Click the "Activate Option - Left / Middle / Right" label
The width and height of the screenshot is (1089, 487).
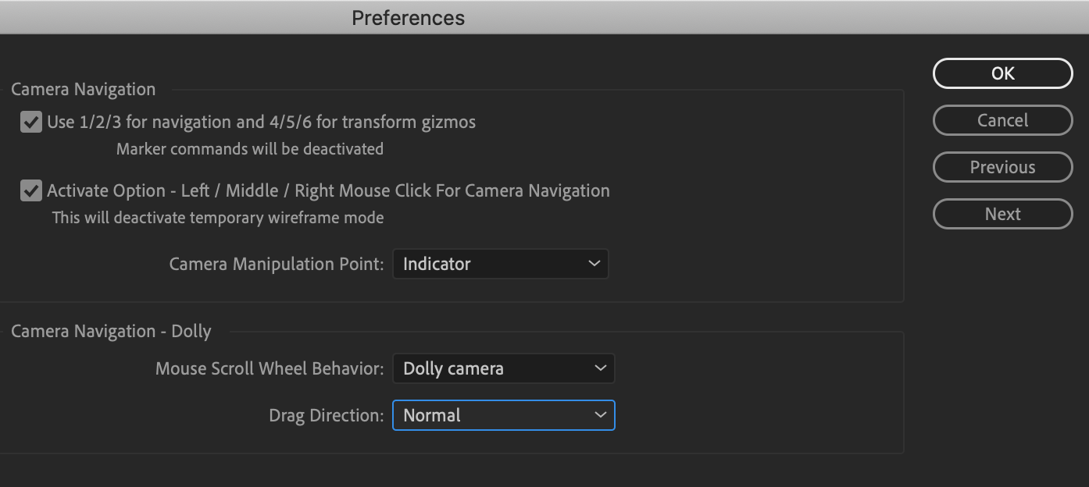point(328,190)
